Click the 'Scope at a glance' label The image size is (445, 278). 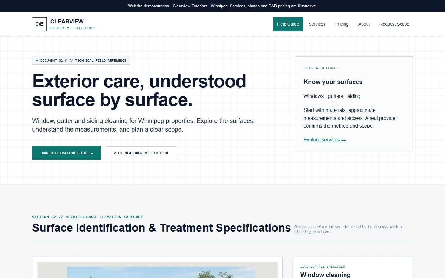click(321, 68)
